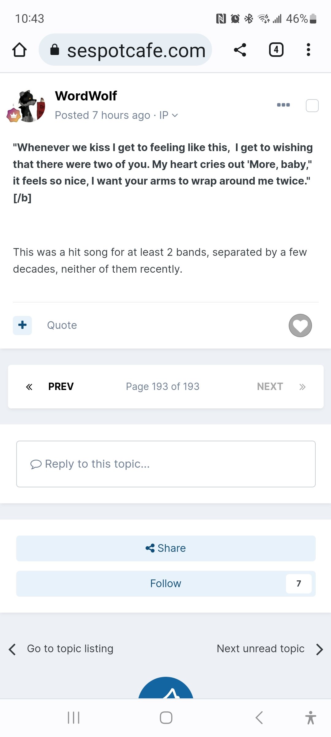
Task: Go to PREV page
Action: pos(61,387)
